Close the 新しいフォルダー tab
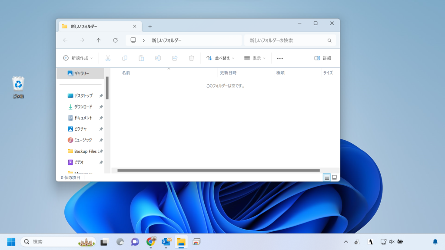Screen dimensions: 445x250 pyautogui.click(x=135, y=26)
